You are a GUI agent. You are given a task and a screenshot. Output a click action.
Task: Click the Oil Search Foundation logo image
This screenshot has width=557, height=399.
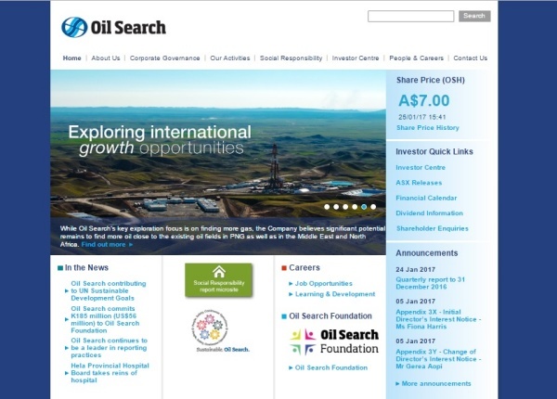click(x=333, y=341)
